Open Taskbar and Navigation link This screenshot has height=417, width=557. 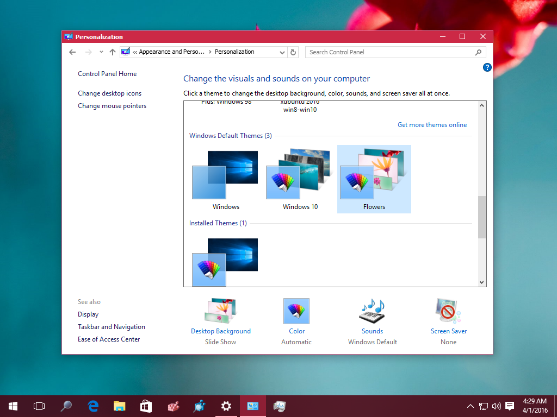(112, 326)
